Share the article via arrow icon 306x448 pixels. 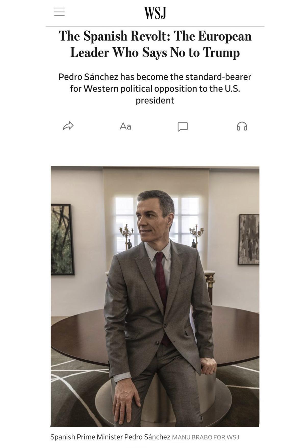(68, 126)
